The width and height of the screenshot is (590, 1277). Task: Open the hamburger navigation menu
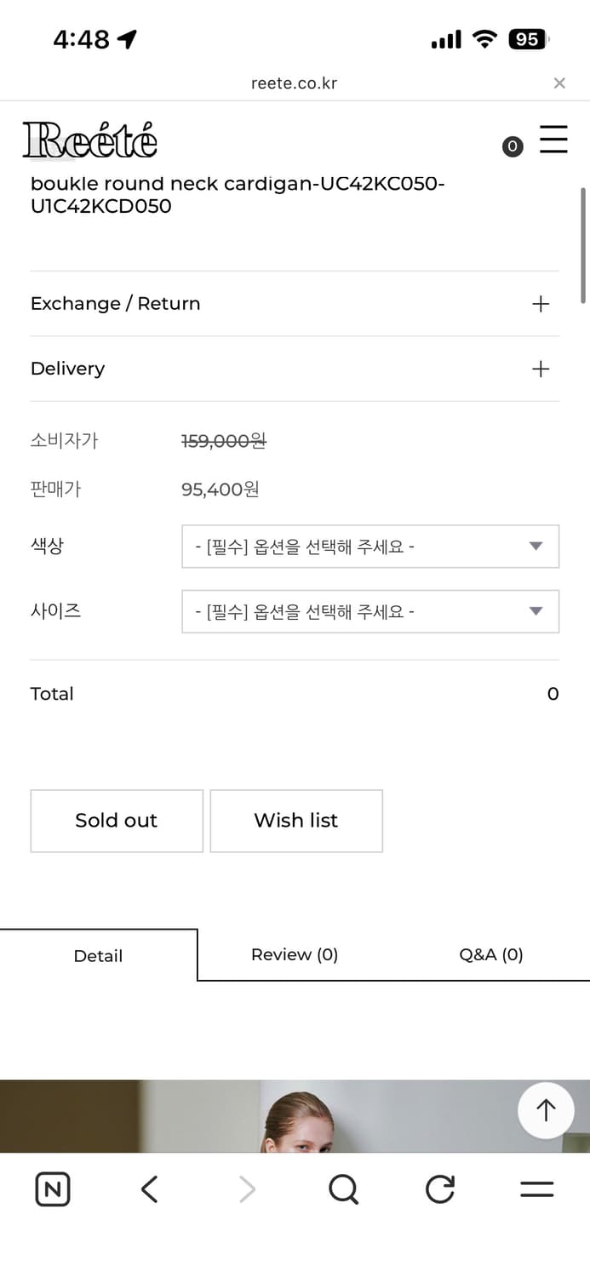pyautogui.click(x=553, y=140)
